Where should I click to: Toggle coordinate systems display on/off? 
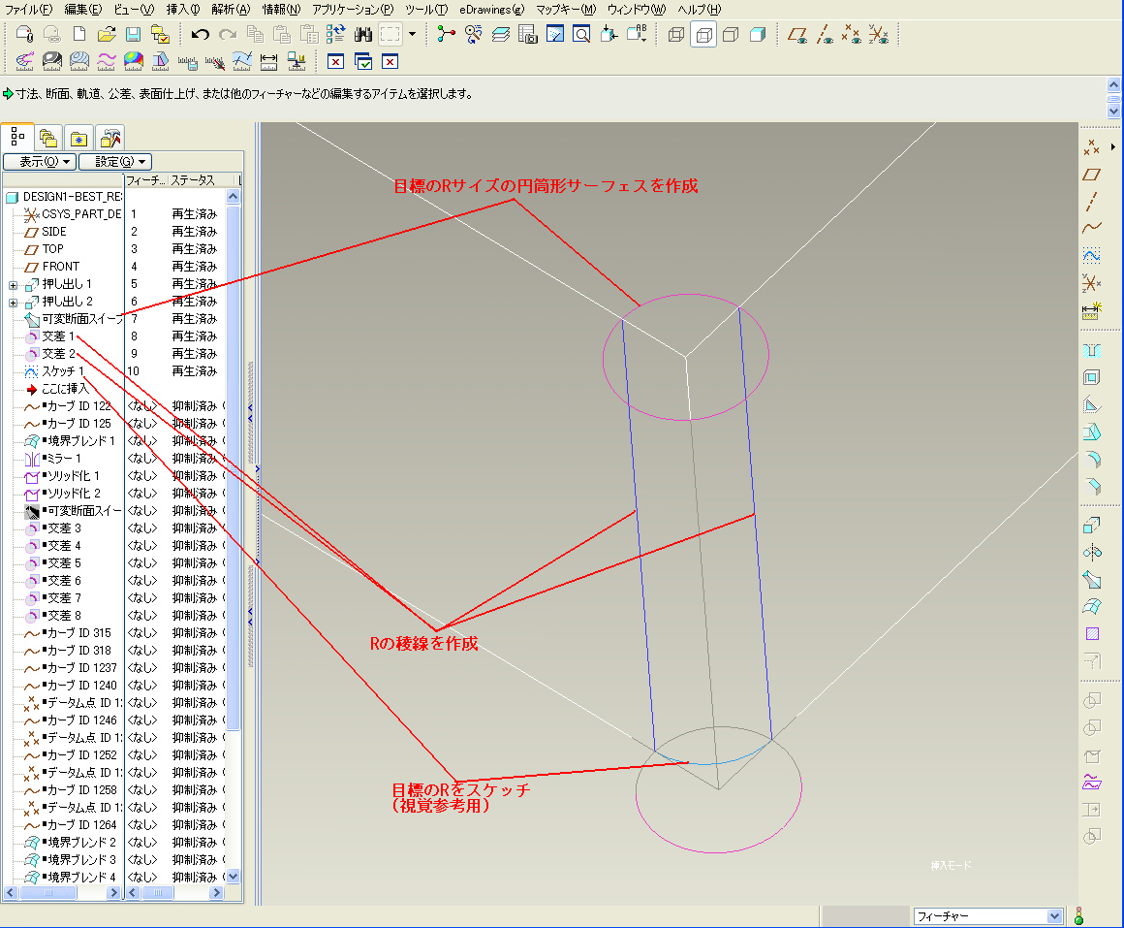tap(879, 35)
